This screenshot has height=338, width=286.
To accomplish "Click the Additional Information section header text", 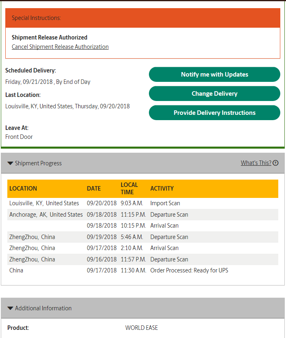I will pos(43,308).
